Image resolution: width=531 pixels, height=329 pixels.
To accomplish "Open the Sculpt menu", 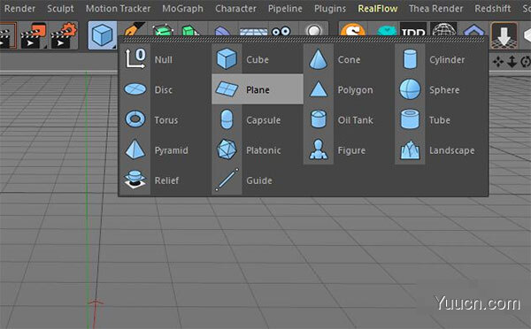I will point(60,9).
